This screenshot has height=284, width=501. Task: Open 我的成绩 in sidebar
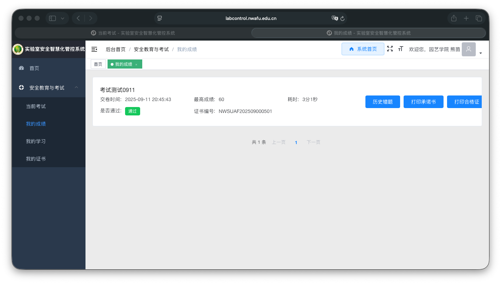click(x=49, y=124)
